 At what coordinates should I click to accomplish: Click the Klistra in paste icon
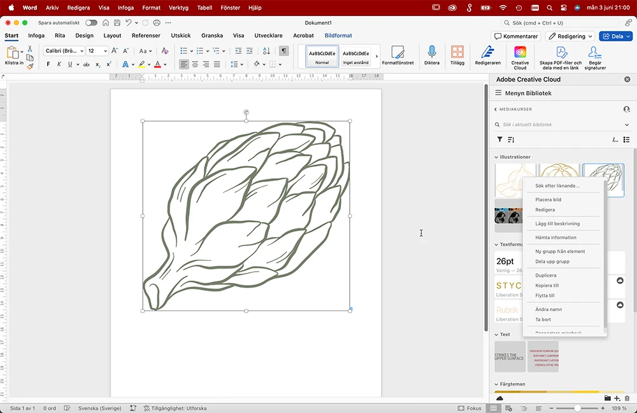point(12,53)
